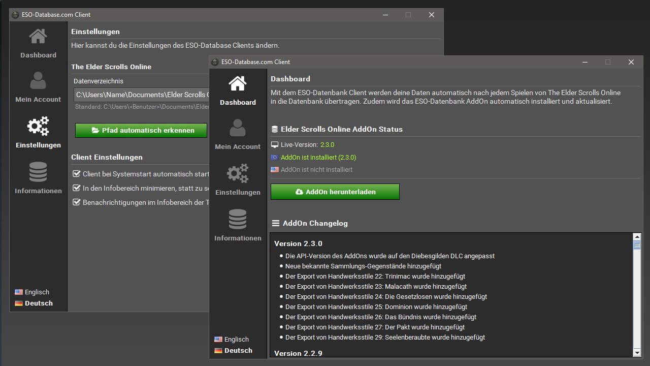The height and width of the screenshot is (366, 650).
Task: Click 'Version 2.3.0' changelog heading
Action: point(298,244)
